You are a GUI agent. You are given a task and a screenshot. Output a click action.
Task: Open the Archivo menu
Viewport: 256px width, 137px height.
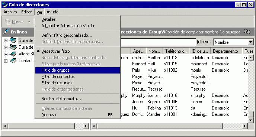(x=10, y=12)
